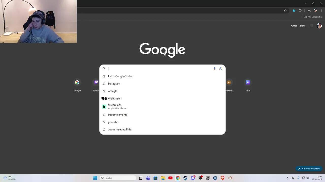The width and height of the screenshot is (325, 182).
Task: Open YouTube app from the taskbar
Action: coord(170,178)
